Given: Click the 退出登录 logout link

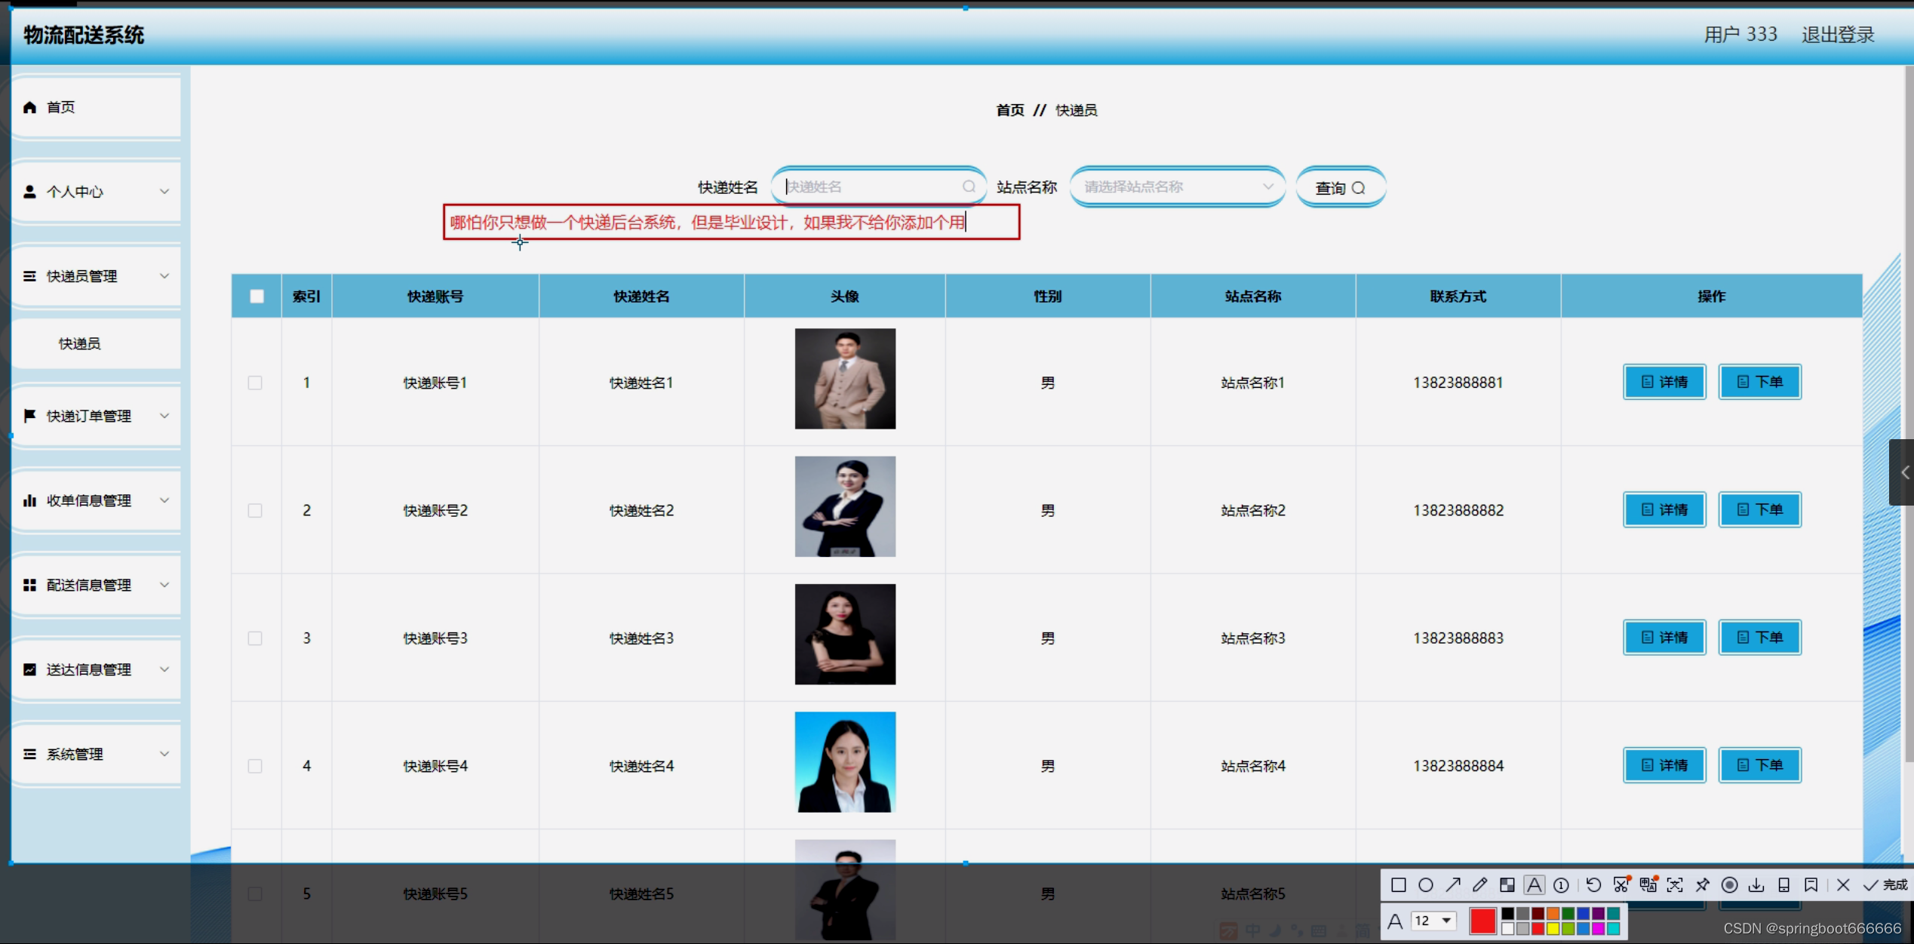Looking at the screenshot, I should [x=1838, y=35].
